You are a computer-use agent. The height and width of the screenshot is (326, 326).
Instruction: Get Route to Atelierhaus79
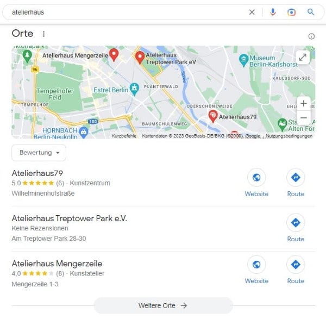pos(296,183)
